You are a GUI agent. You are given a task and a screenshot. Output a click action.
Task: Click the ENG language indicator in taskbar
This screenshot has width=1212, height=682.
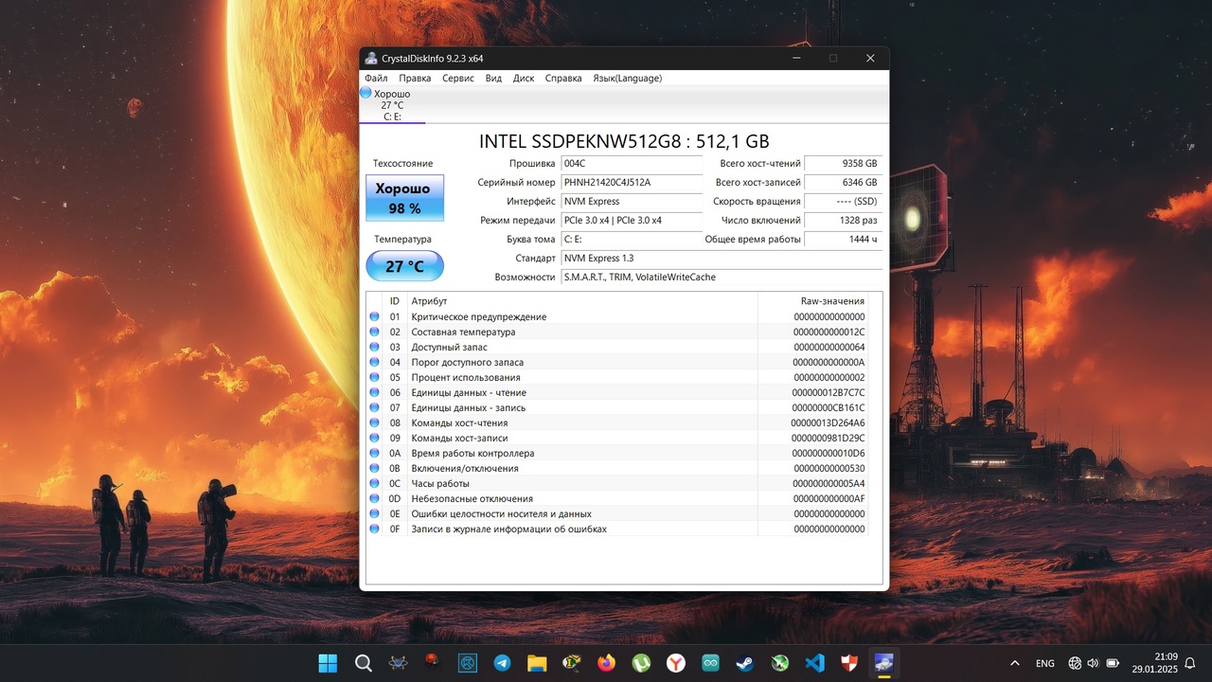pos(1045,663)
